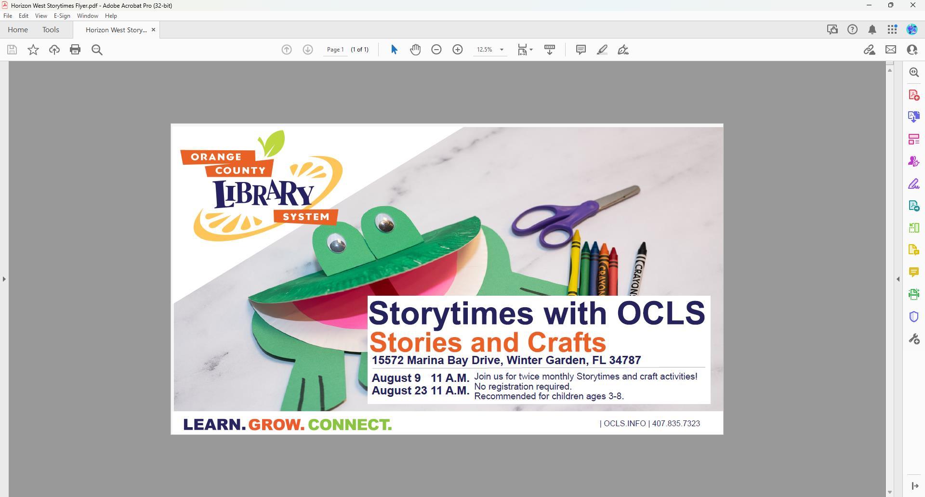Screen dimensions: 925x497
Task: Open the notifications bell
Action: 872,30
